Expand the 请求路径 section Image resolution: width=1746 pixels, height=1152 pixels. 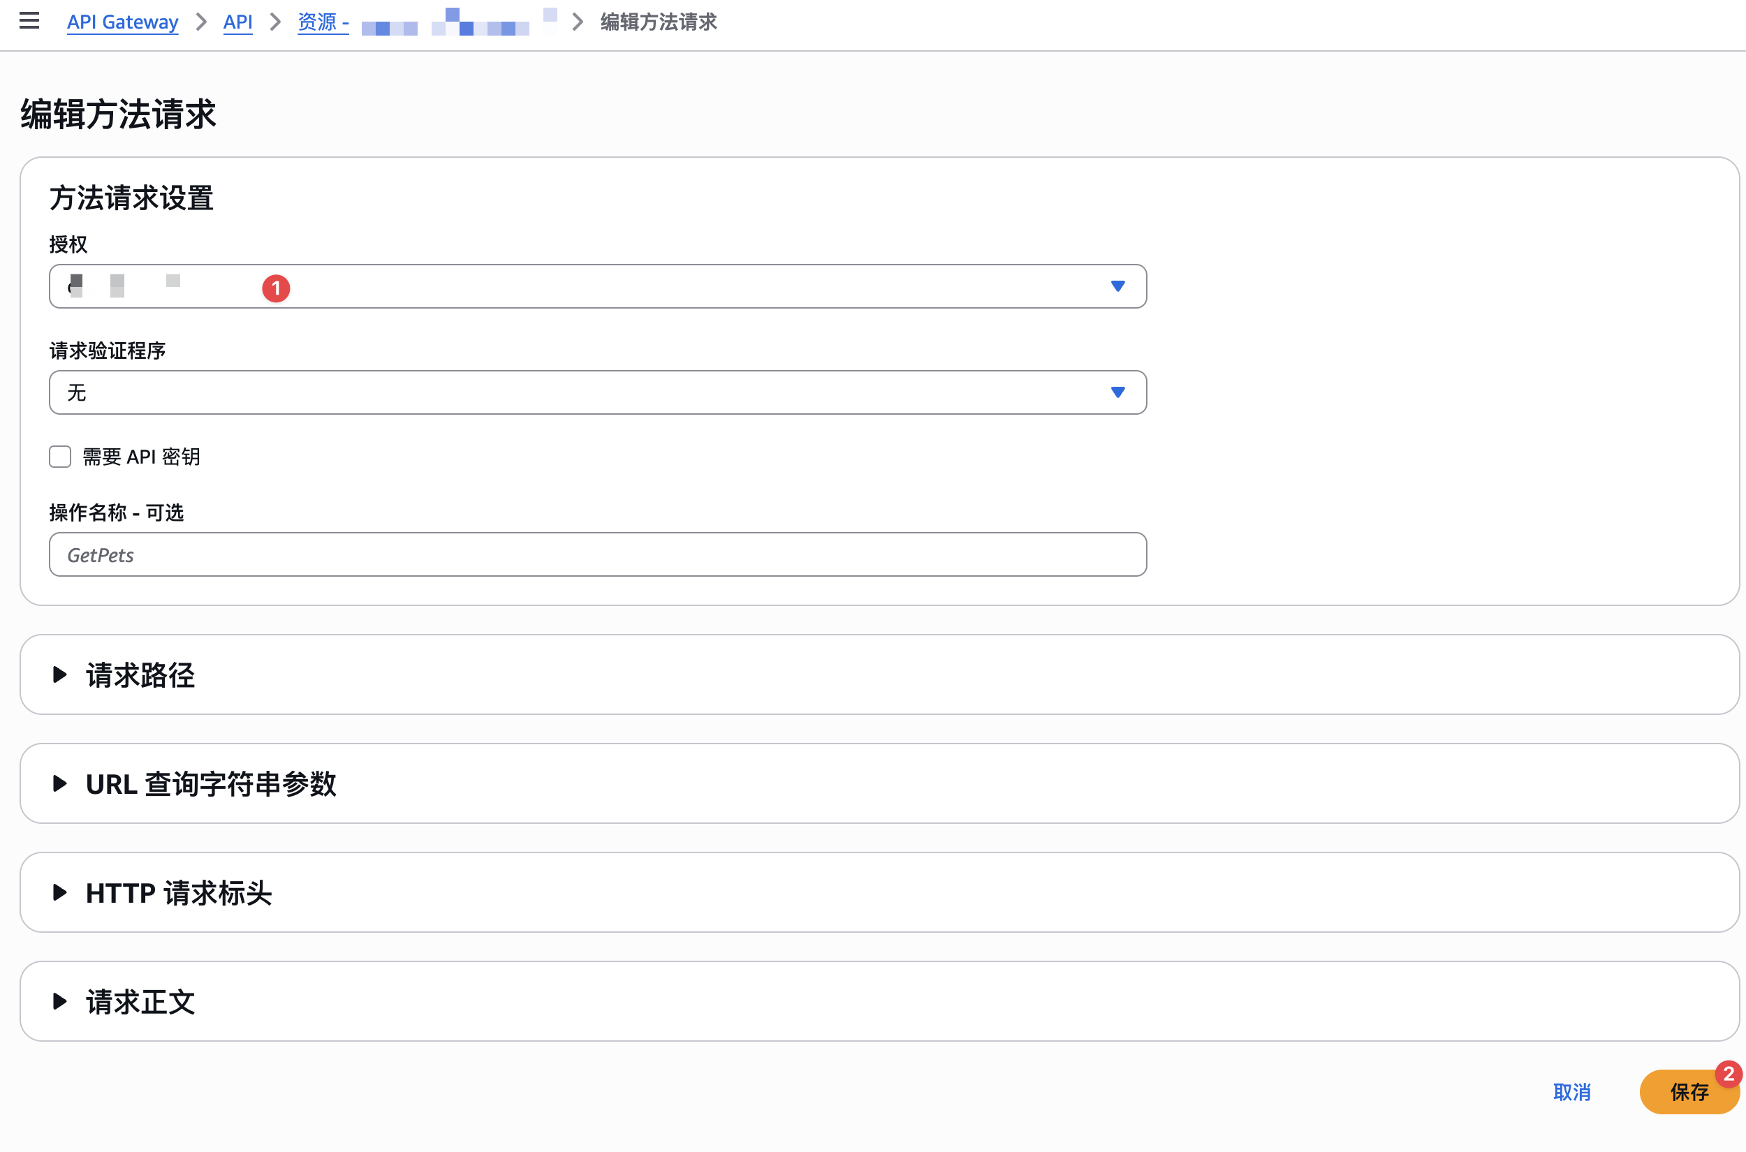point(140,674)
